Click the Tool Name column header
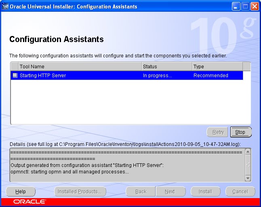 tap(80, 67)
